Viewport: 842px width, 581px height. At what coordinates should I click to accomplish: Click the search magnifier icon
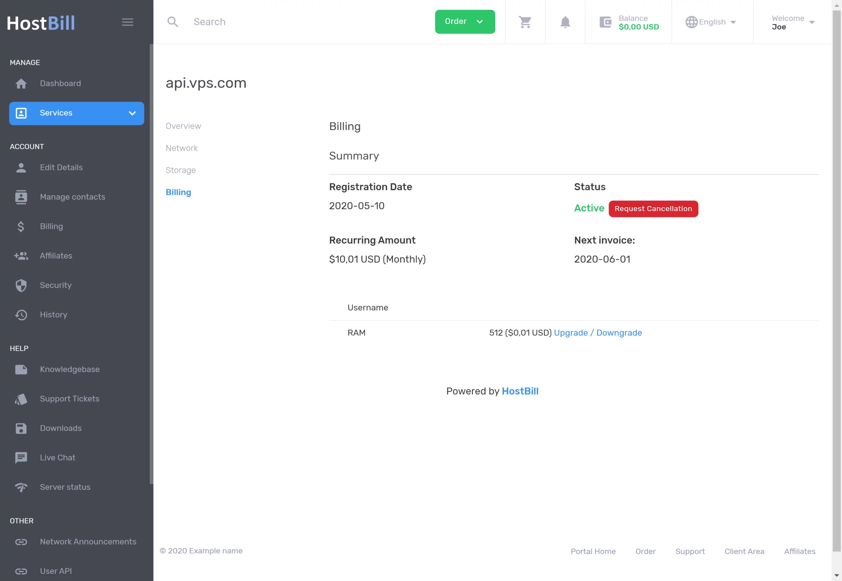[x=173, y=22]
